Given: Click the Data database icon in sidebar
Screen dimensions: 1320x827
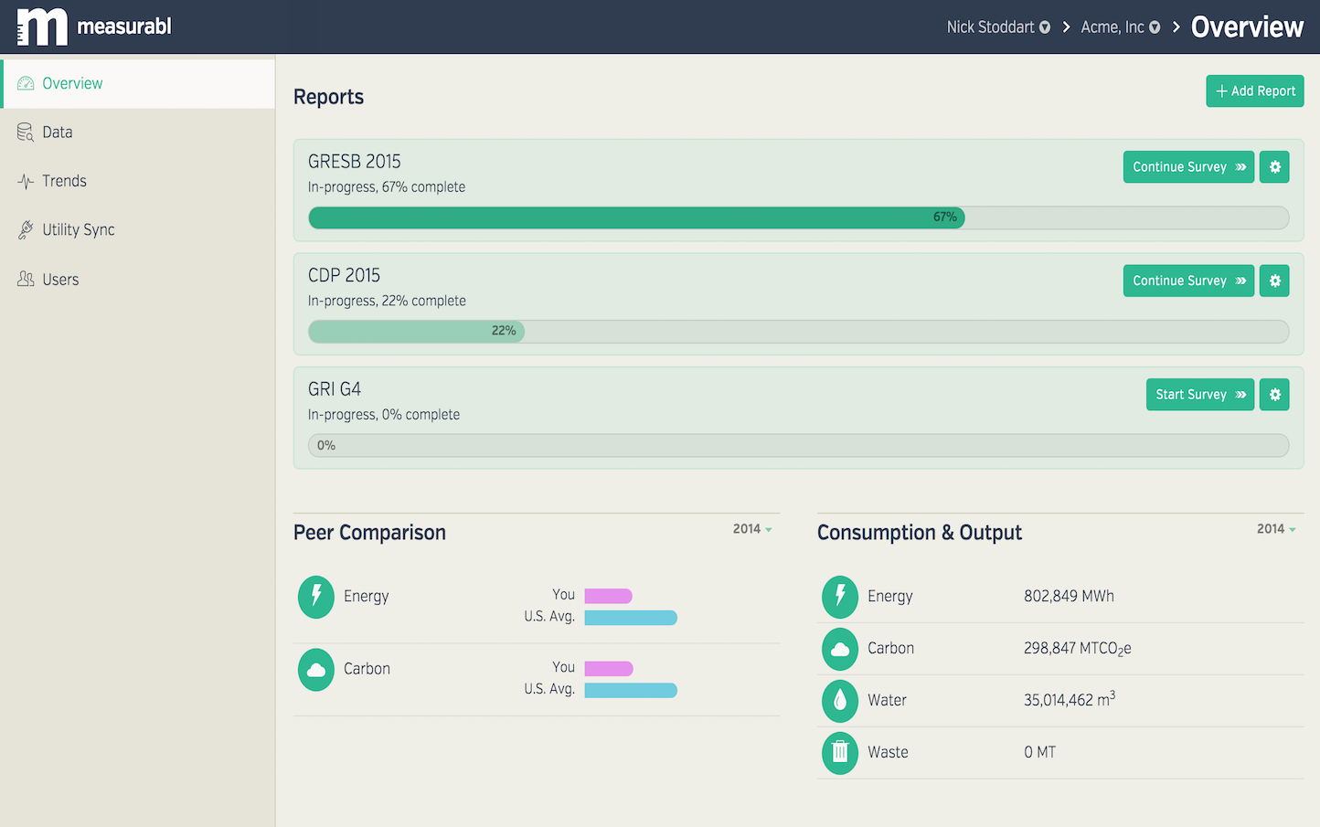Looking at the screenshot, I should tap(26, 133).
